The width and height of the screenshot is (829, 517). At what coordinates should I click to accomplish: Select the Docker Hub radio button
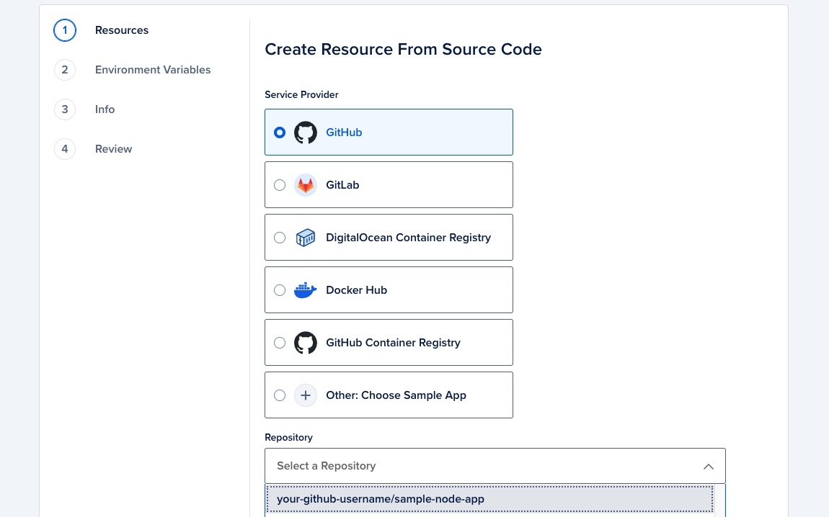280,290
